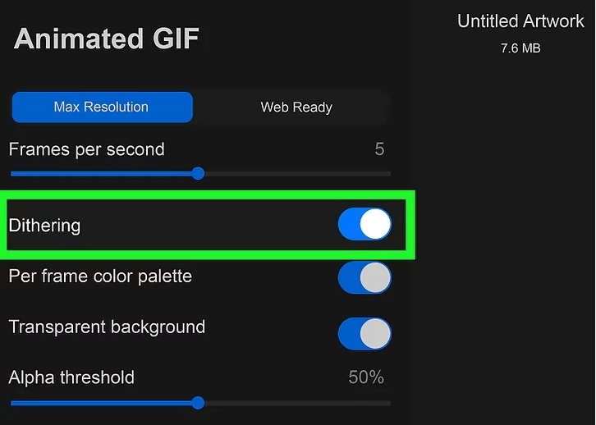The height and width of the screenshot is (425, 596).
Task: Turn off the Transparent background switch
Action: click(364, 334)
